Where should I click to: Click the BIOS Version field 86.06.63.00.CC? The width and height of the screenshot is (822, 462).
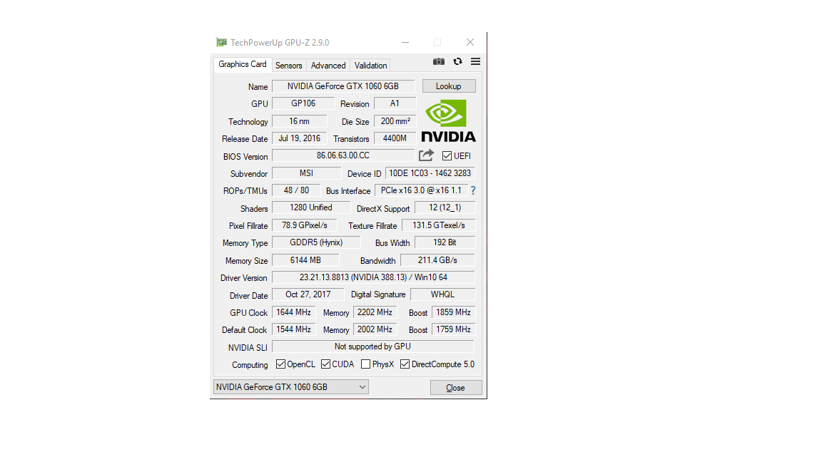coord(343,155)
